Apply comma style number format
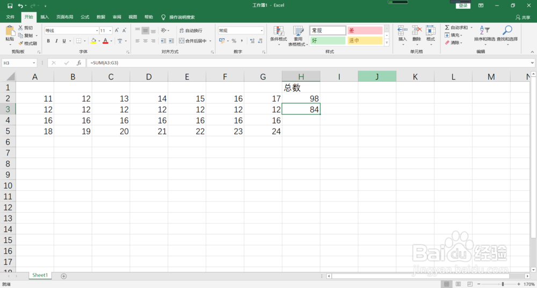The image size is (537, 288). coord(242,41)
